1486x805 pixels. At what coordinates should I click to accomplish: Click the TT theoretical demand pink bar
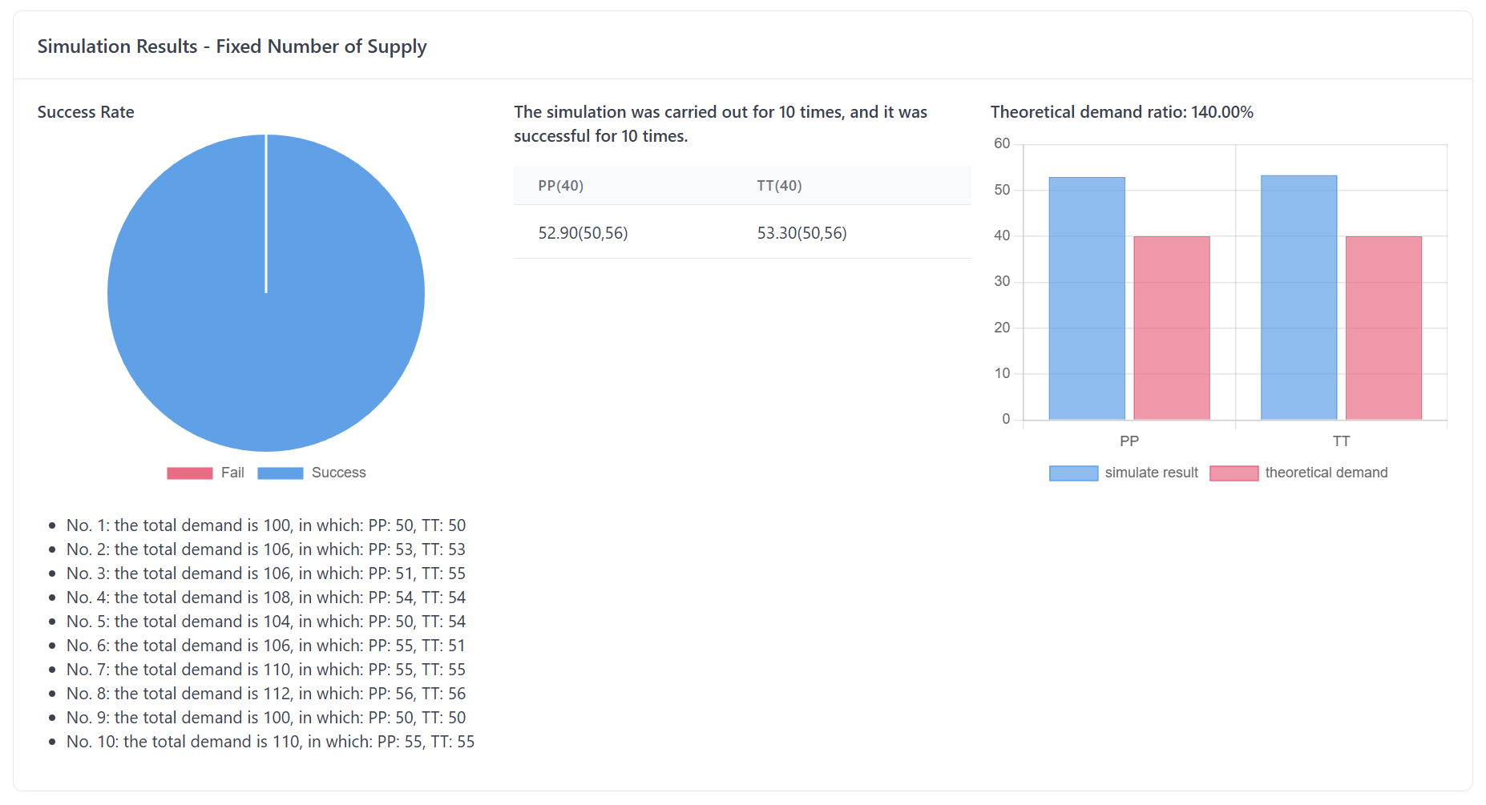1383,328
